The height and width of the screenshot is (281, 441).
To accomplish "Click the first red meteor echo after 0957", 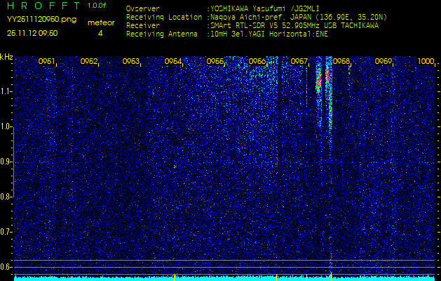I will 319,80.
